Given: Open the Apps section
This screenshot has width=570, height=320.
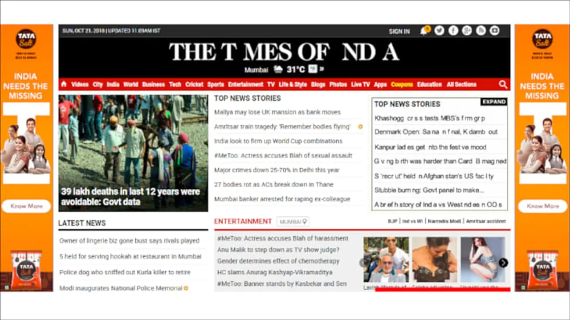Looking at the screenshot, I should click(x=380, y=84).
